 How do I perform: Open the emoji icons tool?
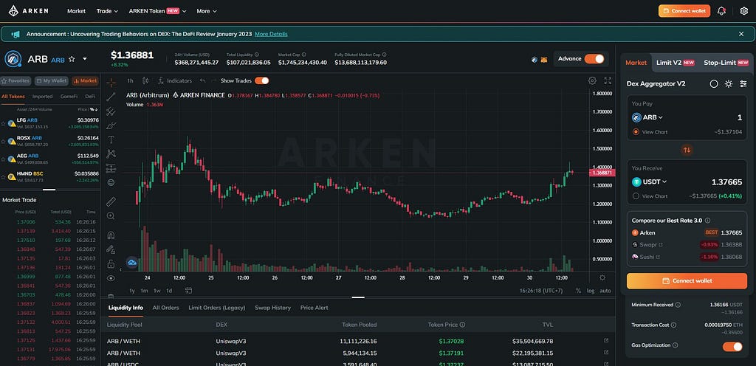point(111,182)
